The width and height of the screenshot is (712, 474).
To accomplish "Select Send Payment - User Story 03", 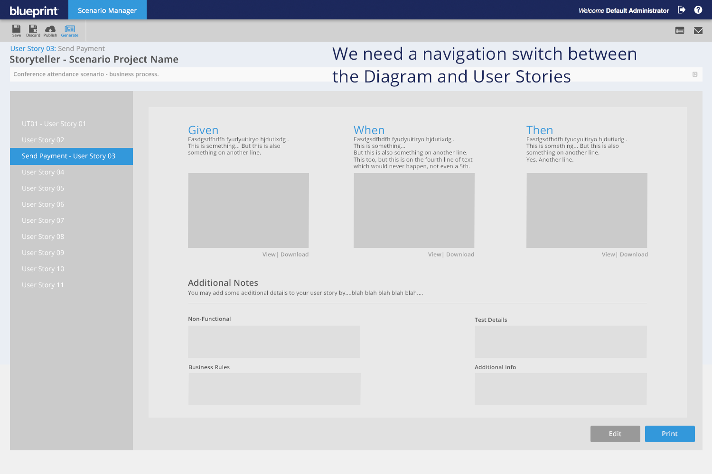I will [71, 156].
